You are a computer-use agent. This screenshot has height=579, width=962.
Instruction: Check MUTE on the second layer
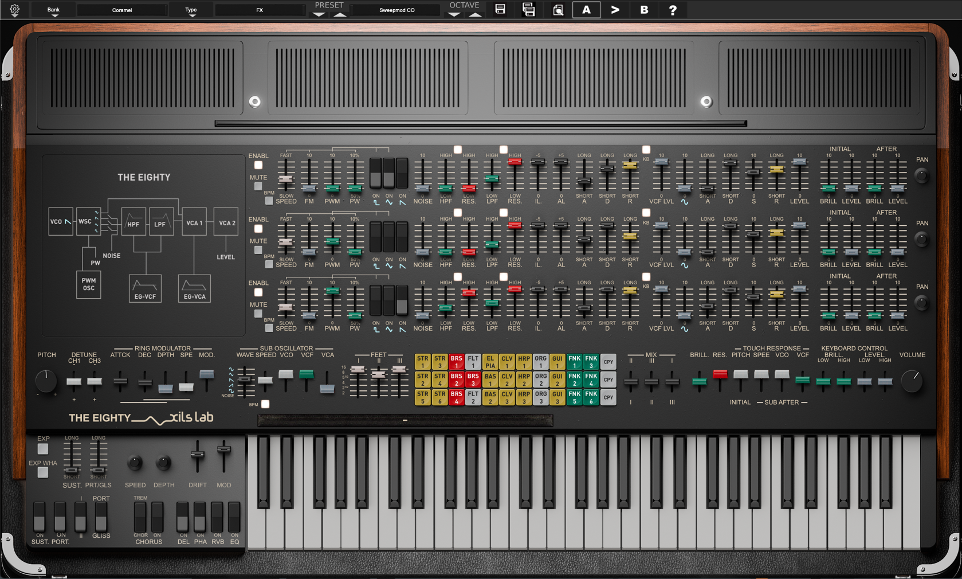pyautogui.click(x=258, y=251)
